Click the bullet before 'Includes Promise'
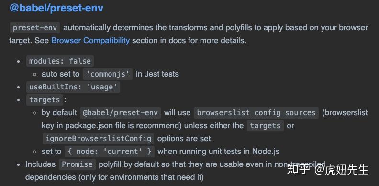Screen dimensions: 379x186 (18, 165)
